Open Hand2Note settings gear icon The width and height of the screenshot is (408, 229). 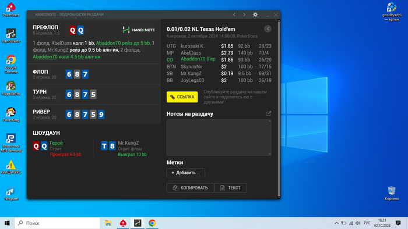point(255,15)
